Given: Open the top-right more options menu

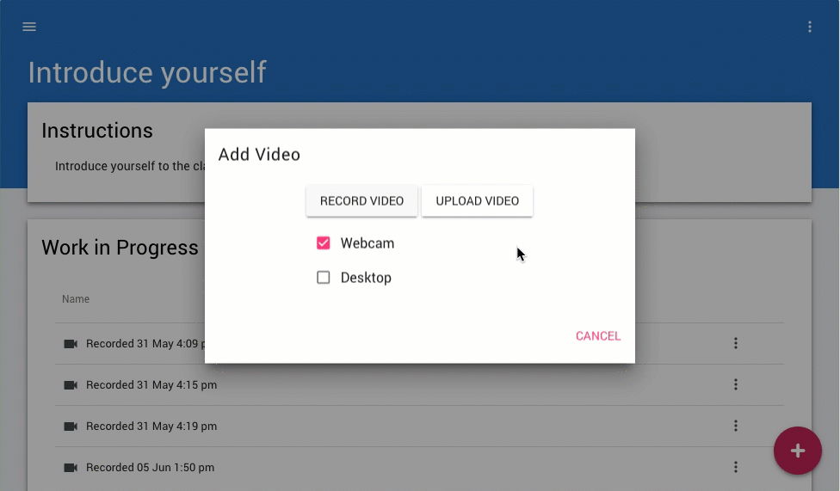Looking at the screenshot, I should (x=809, y=27).
